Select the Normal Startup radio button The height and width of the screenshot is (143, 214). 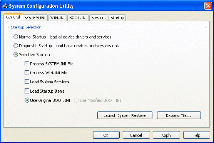pos(16,37)
